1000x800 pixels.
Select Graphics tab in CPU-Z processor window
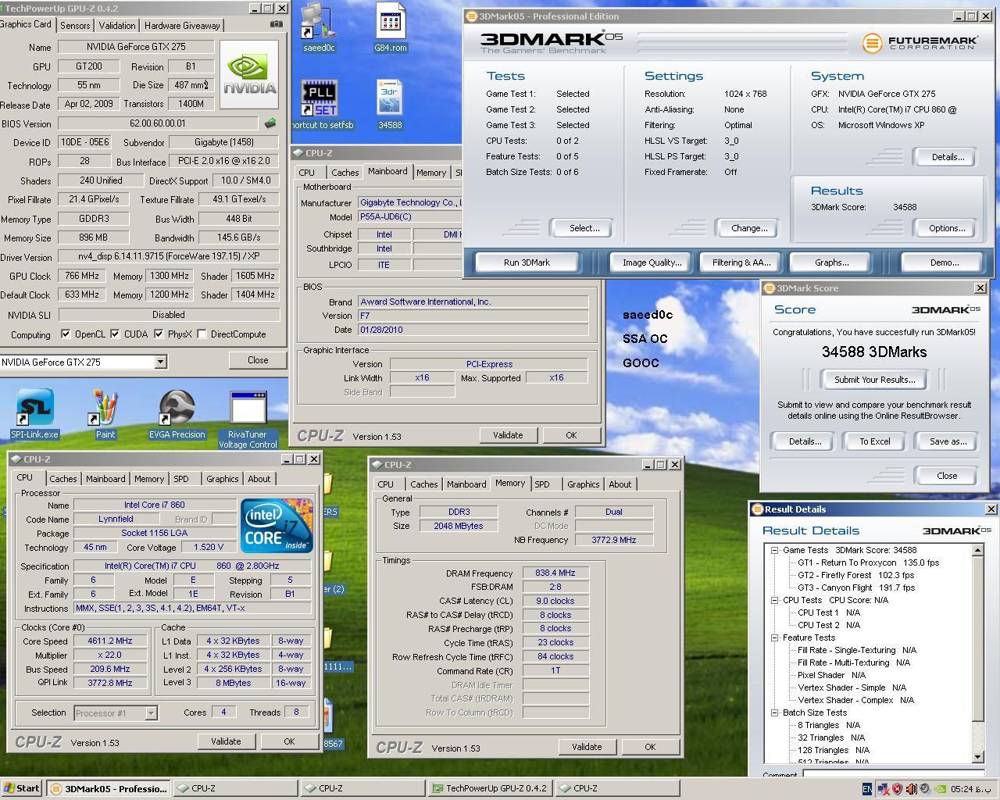tap(222, 479)
